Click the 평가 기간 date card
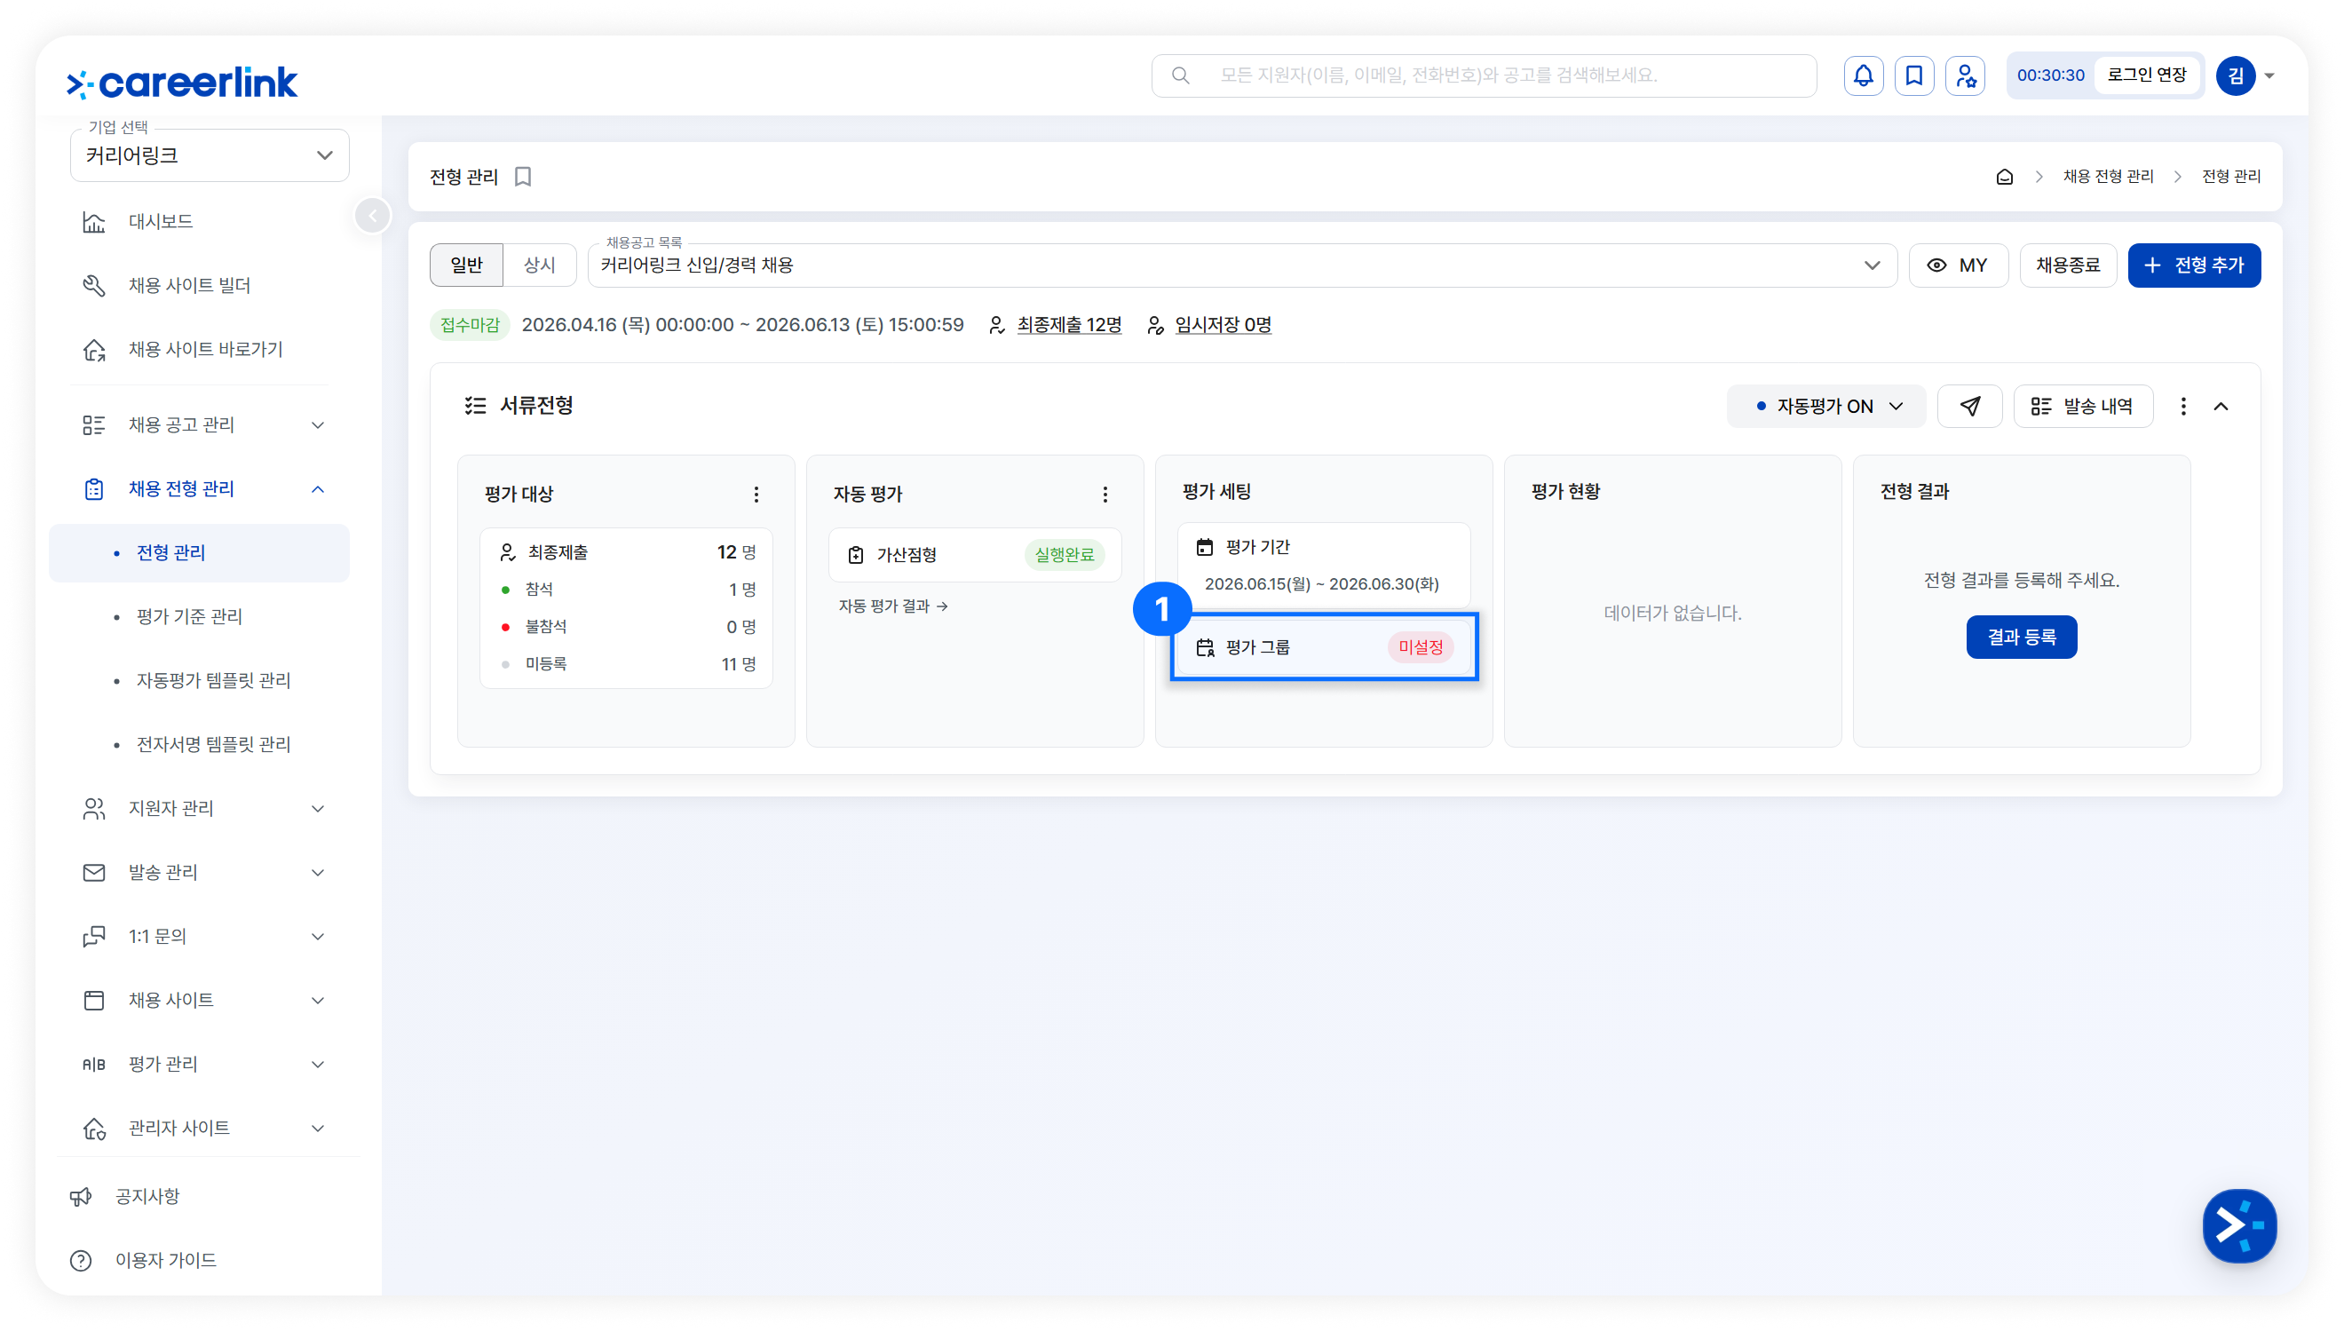Viewport: 2344px width, 1331px height. click(1323, 565)
